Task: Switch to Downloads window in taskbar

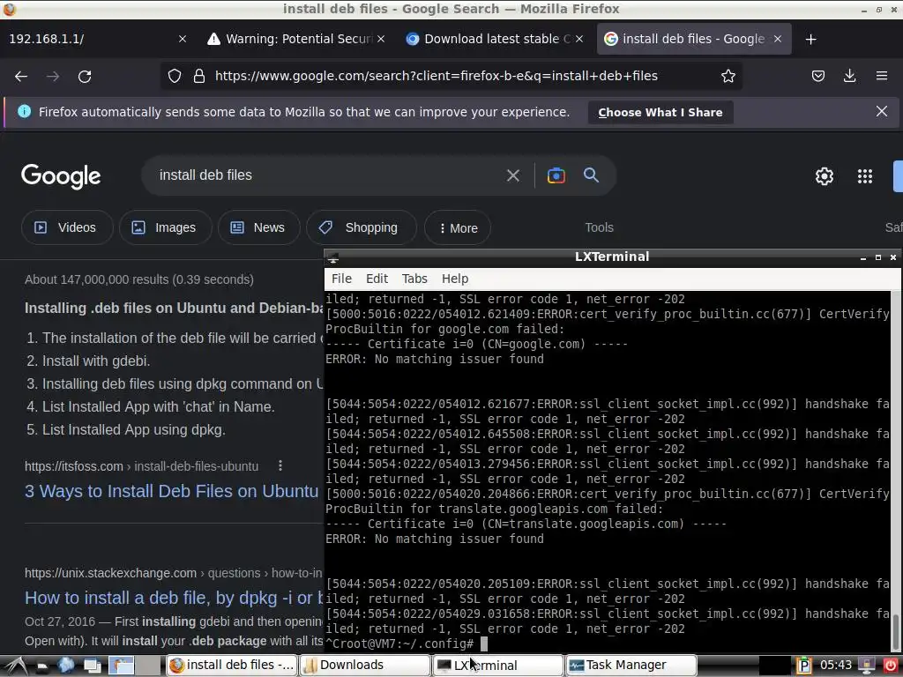Action: (365, 666)
